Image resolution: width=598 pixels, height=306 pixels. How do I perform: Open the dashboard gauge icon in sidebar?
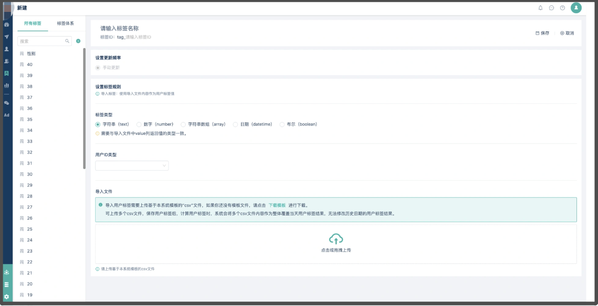point(6,25)
